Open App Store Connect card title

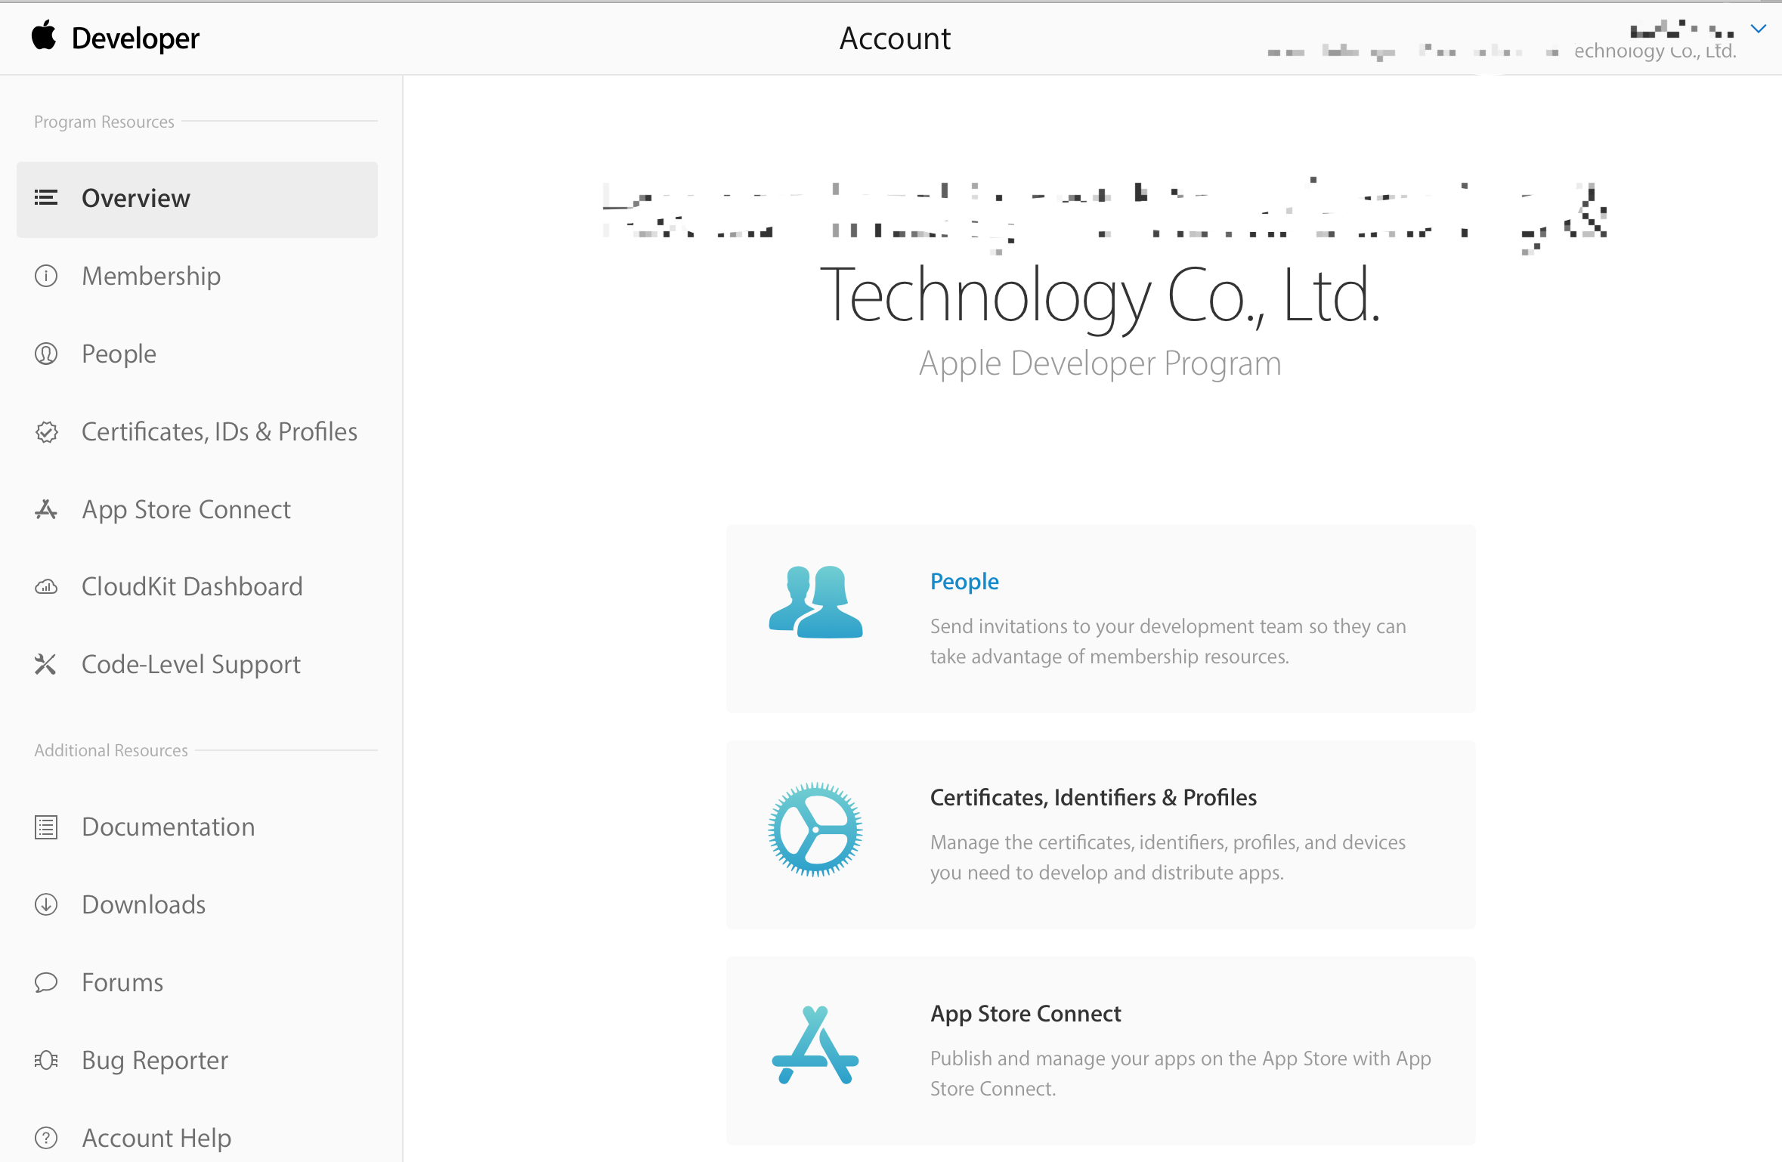point(1026,1014)
